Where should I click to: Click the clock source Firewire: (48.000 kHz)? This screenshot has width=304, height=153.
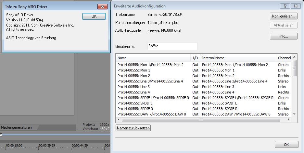tap(164, 30)
